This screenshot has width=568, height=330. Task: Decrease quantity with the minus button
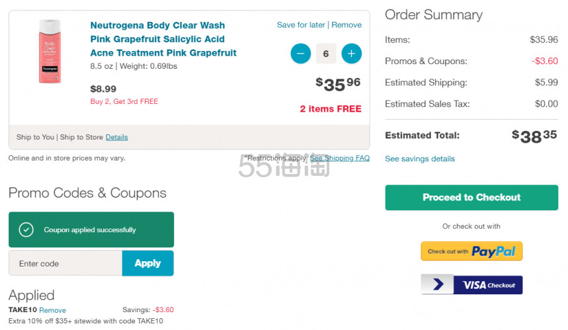point(301,54)
